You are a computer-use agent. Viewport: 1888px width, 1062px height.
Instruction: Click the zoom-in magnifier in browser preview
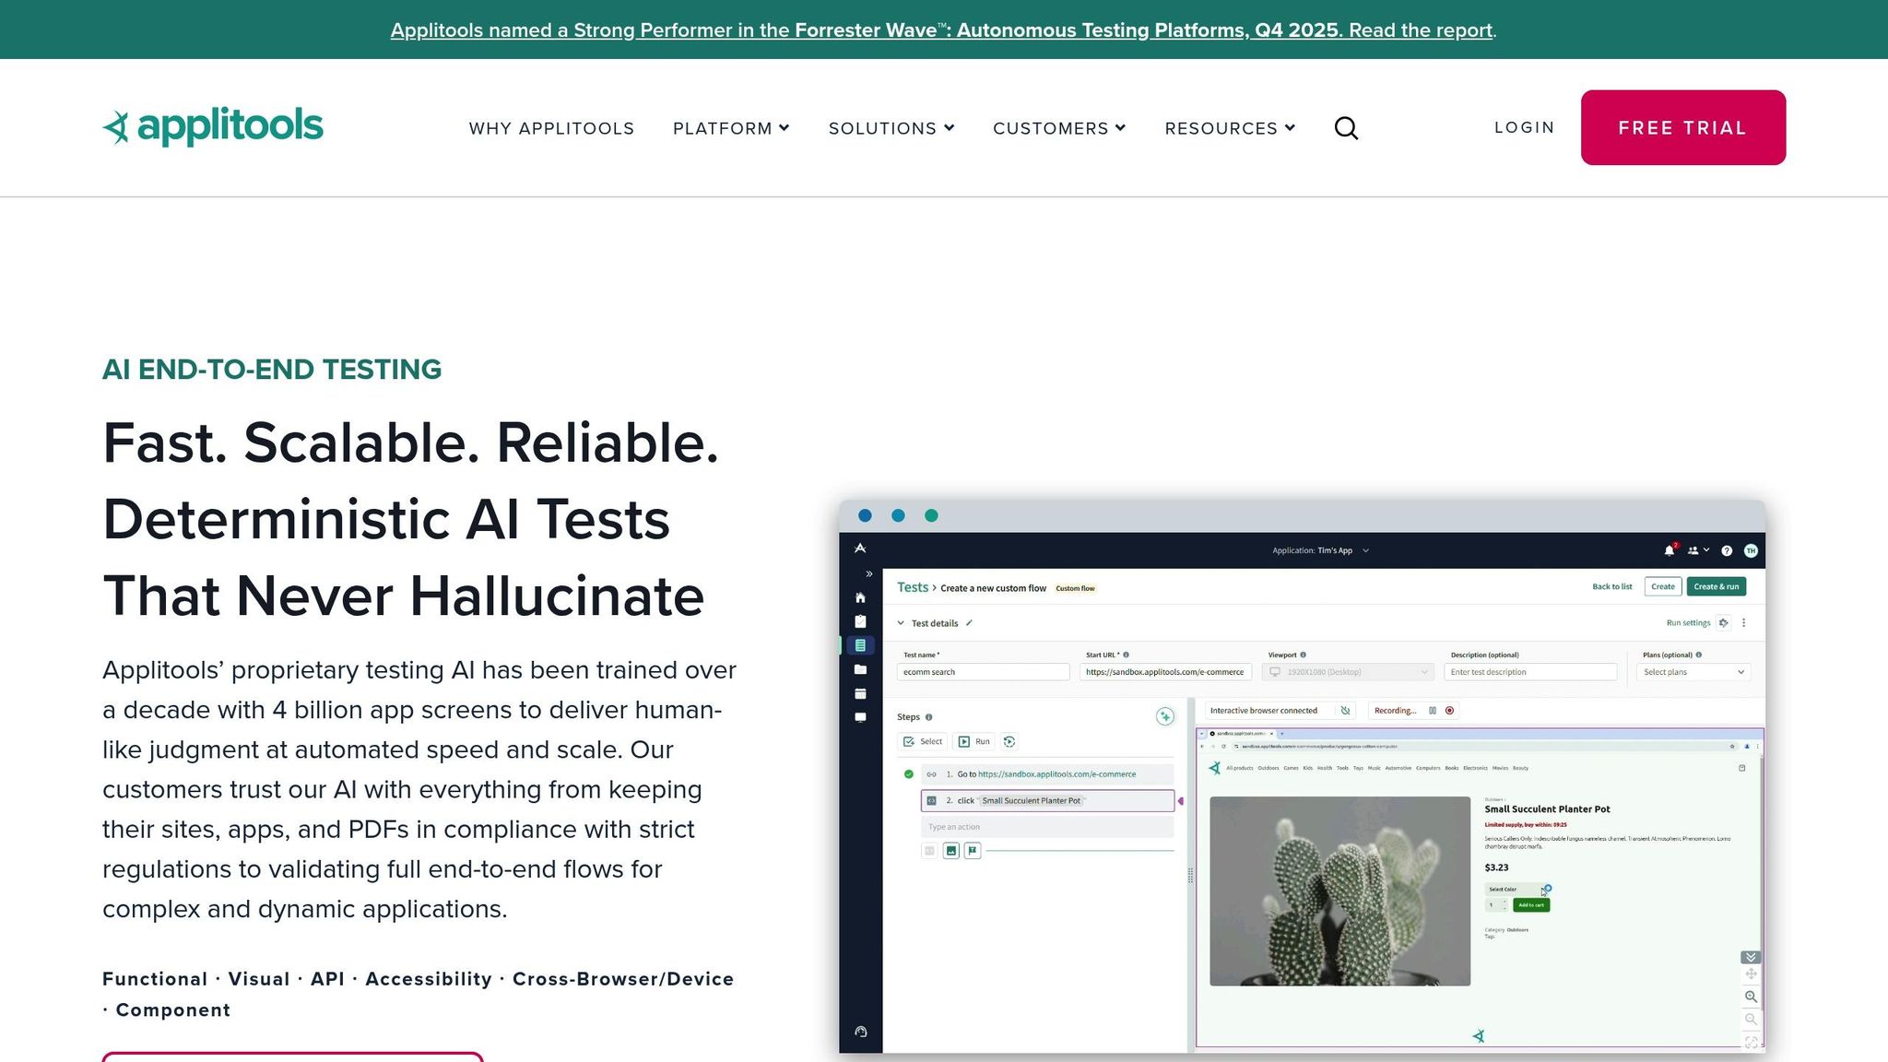point(1751,997)
